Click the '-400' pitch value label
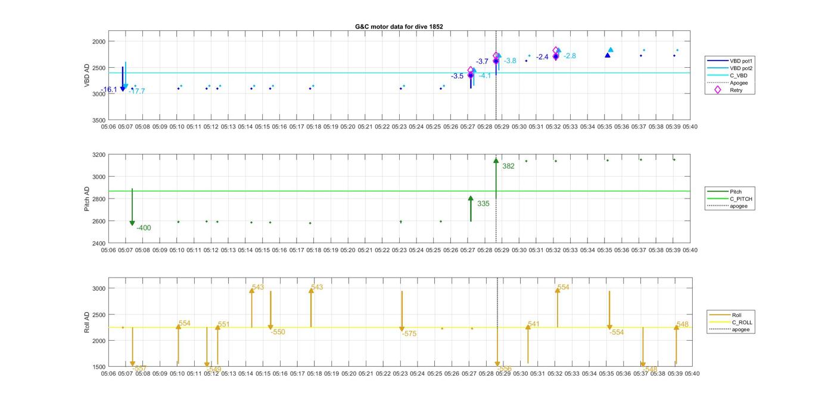The height and width of the screenshot is (412, 834). pyautogui.click(x=144, y=228)
